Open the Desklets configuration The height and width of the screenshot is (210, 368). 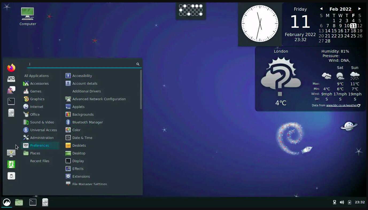[80, 145]
